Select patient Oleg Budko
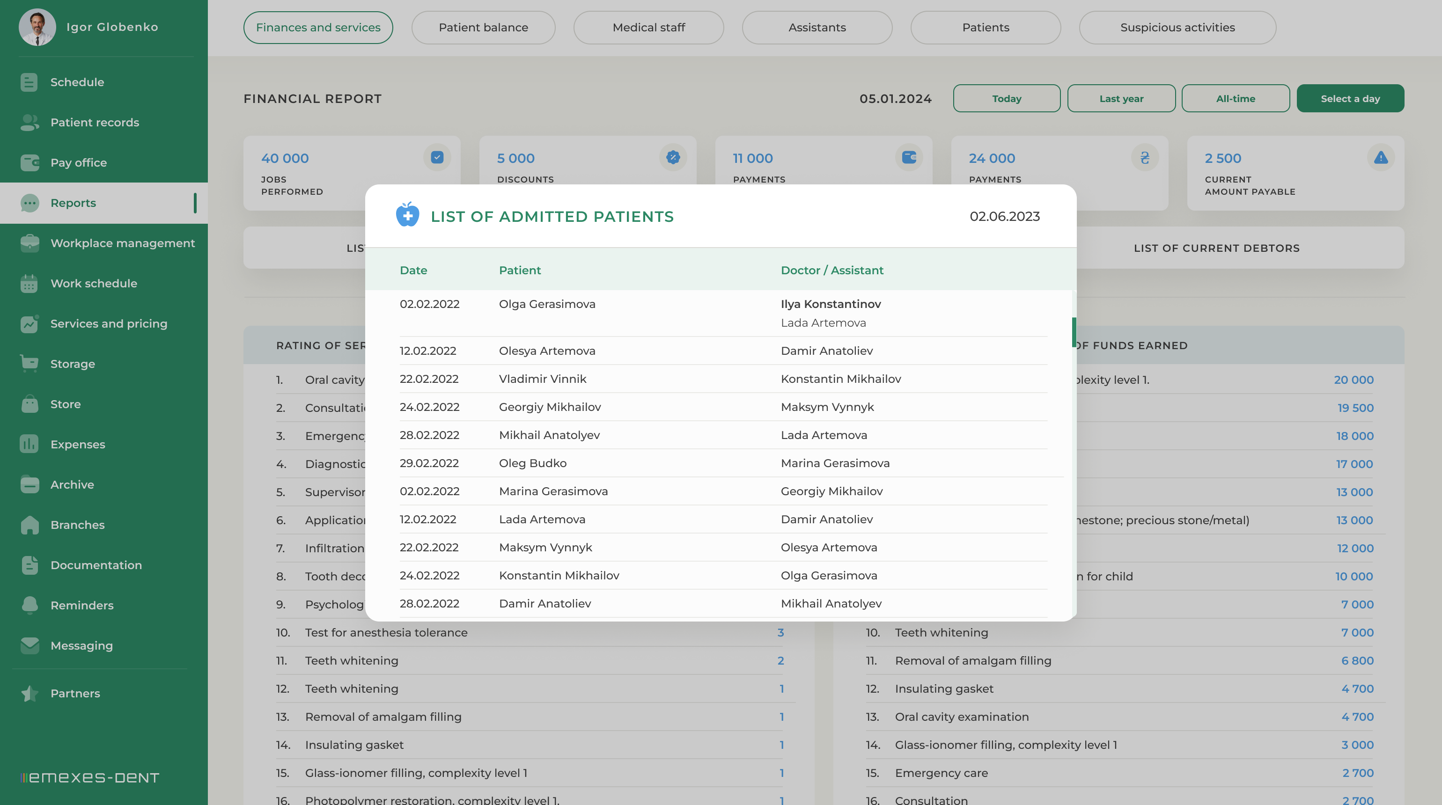 pos(532,463)
